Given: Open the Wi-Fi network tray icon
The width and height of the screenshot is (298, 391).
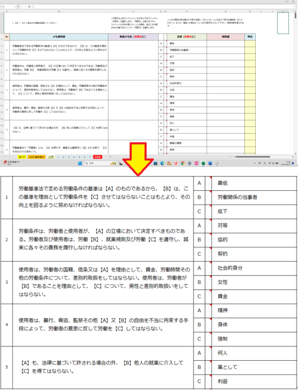Looking at the screenshot, I should click(270, 164).
